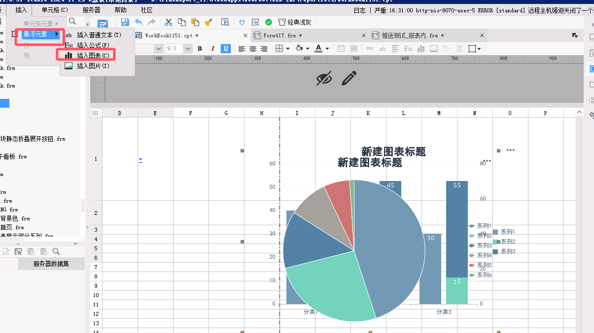Click the insert chart toolbar icon
This screenshot has width=594, height=333.
click(421, 49)
